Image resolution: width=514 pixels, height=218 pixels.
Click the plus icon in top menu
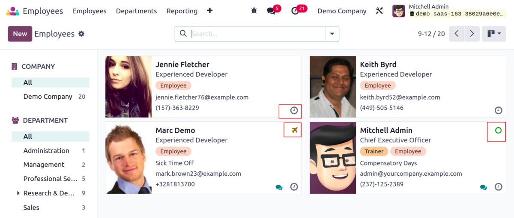tap(209, 11)
